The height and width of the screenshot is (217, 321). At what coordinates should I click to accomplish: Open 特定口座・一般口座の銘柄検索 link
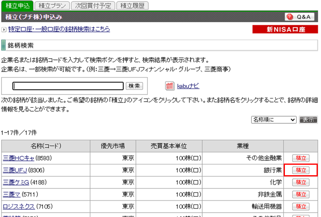tap(59, 29)
